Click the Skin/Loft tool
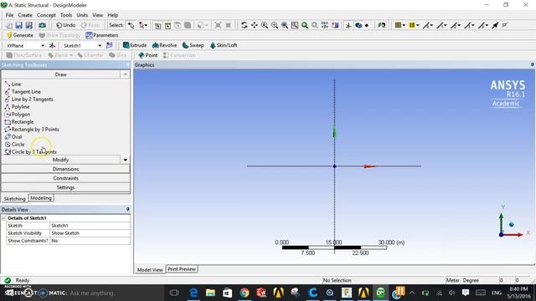The width and height of the screenshot is (536, 301). pyautogui.click(x=224, y=45)
